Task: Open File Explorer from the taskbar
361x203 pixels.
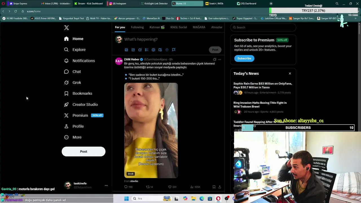Action: click(193, 198)
